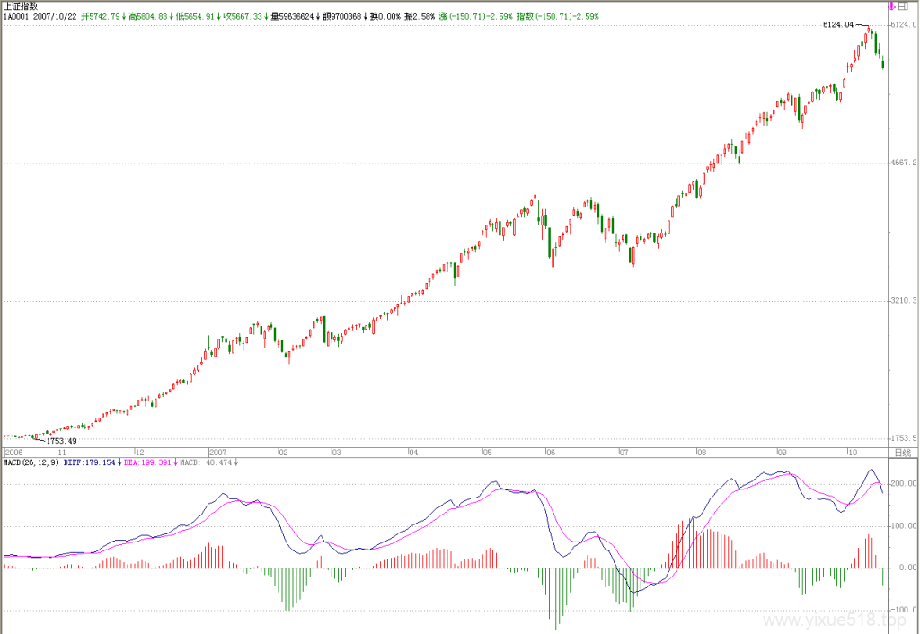
Task: Click the 1753.49 low price annotation
Action: (62, 441)
